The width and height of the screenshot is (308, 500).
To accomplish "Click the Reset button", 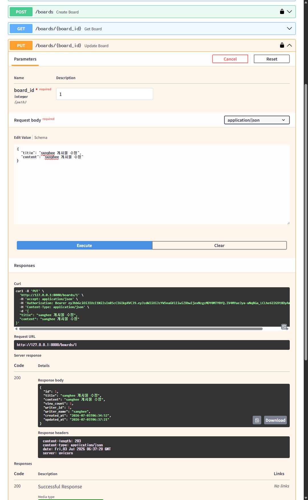I will tap(271, 59).
